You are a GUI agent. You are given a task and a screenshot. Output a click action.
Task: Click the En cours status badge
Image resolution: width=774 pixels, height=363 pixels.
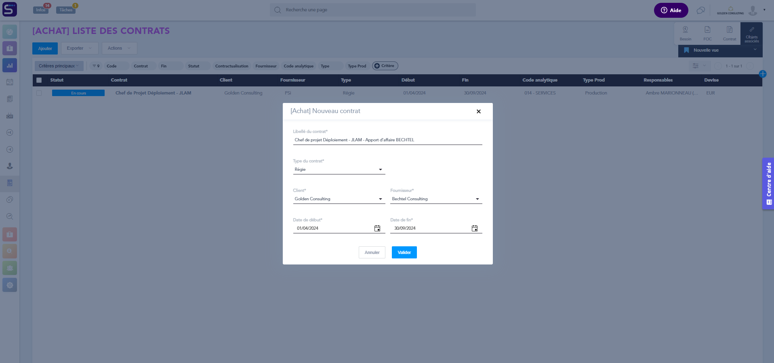coord(78,93)
